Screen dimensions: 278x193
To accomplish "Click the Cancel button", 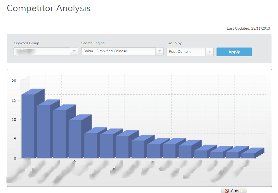I will (x=234, y=190).
